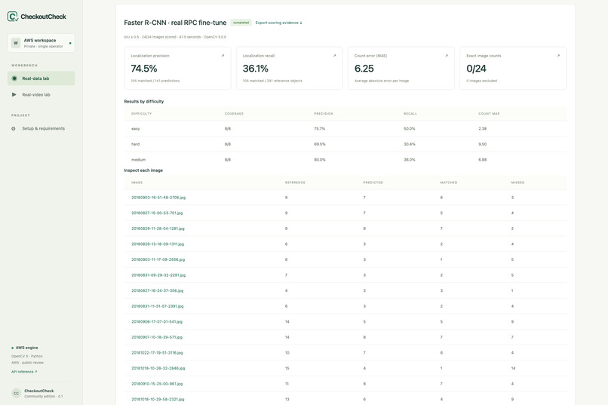The image size is (608, 405).
Task: Select the medium difficulty row
Action: point(345,160)
